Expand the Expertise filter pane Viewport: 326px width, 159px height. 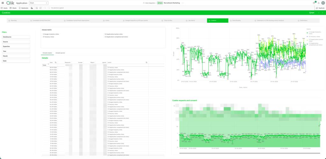tap(16, 47)
